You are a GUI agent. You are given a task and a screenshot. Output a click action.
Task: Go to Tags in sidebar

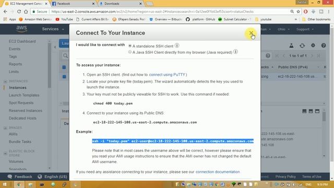point(13,56)
